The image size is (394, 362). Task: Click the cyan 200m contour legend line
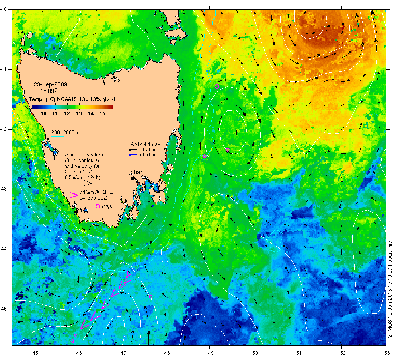[x=57, y=136]
